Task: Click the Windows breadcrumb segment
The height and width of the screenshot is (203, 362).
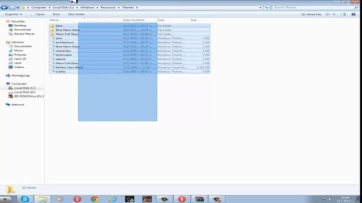Action: click(x=87, y=7)
